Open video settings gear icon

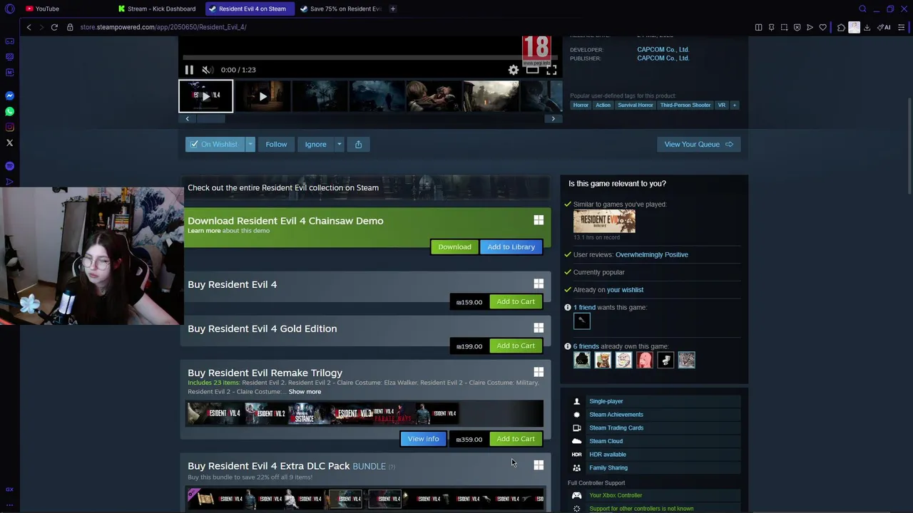514,70
